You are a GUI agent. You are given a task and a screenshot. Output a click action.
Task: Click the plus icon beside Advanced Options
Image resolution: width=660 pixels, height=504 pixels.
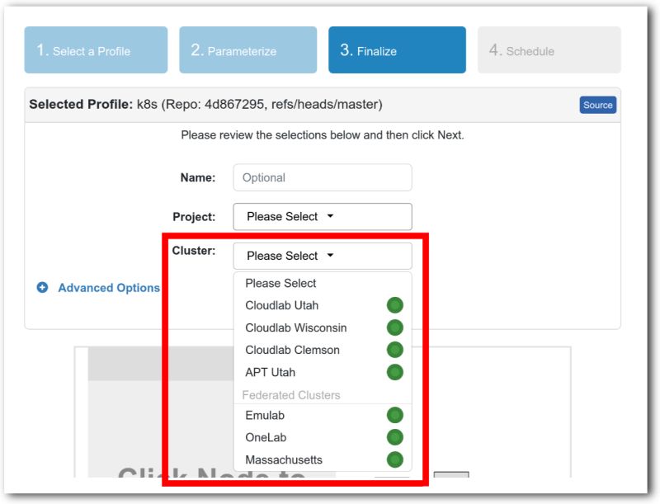[x=42, y=288]
